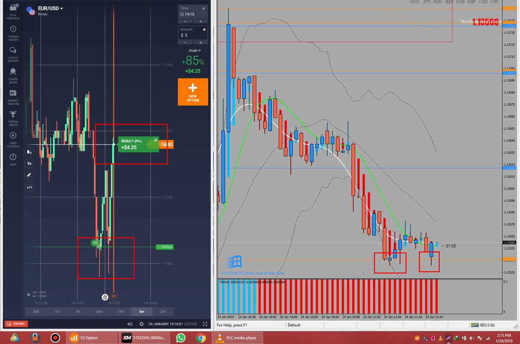Open IQ Option settings gear icon
The image size is (520, 344).
coord(141,324)
